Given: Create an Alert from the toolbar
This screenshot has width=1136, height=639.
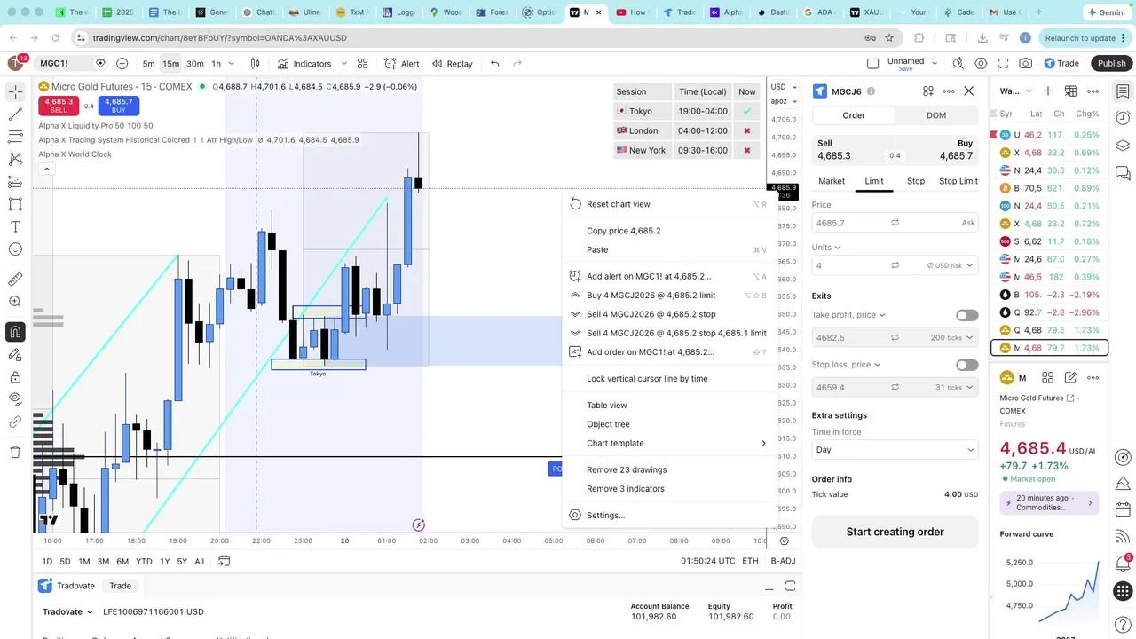Looking at the screenshot, I should tap(402, 64).
